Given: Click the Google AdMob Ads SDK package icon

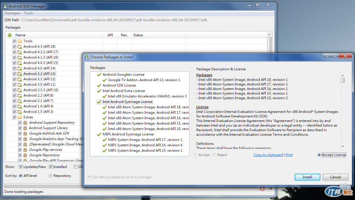Looking at the screenshot, I should (x=25, y=133).
